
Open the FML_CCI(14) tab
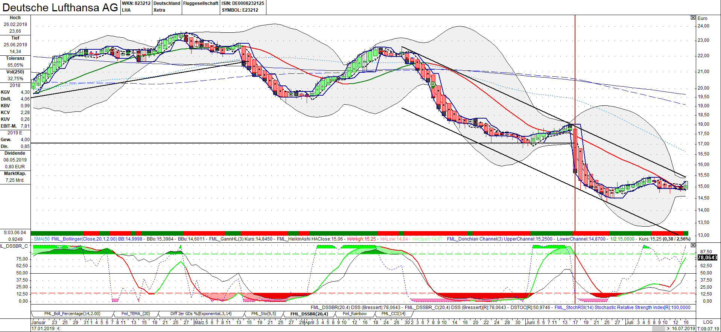pos(393,314)
